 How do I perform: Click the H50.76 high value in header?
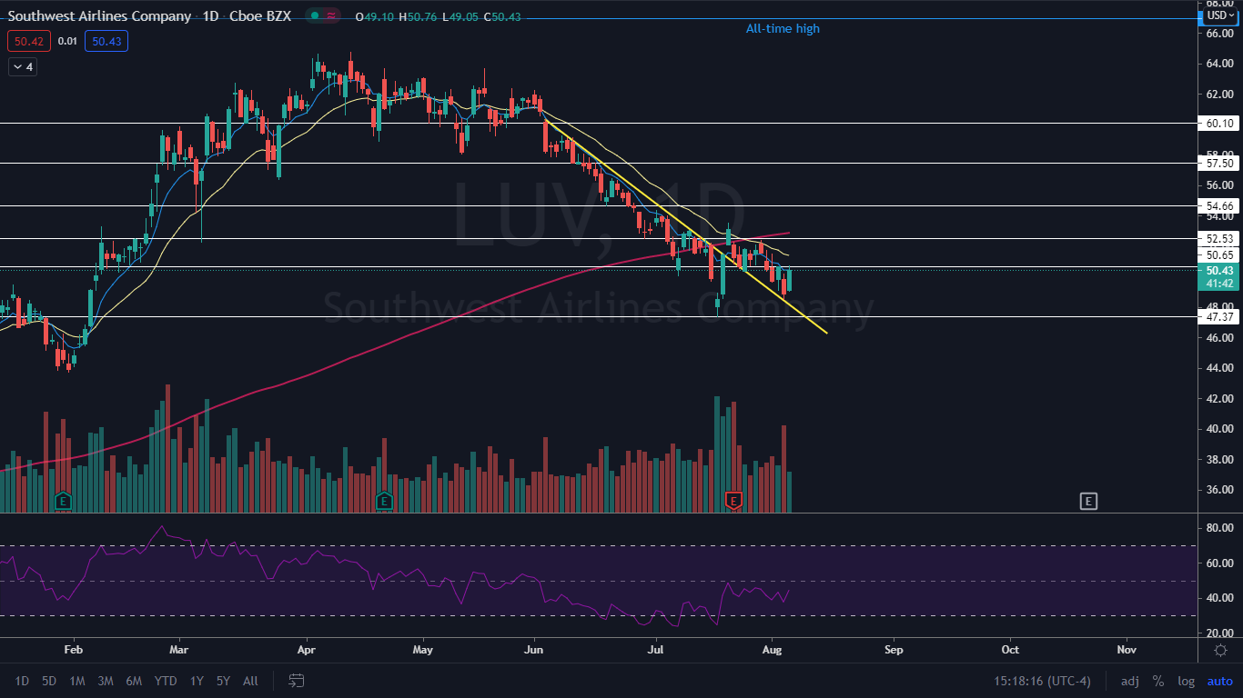(x=418, y=16)
